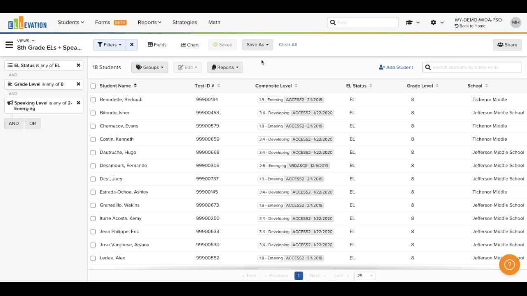Open student Iturre Acosta, Kemy

click(120, 218)
